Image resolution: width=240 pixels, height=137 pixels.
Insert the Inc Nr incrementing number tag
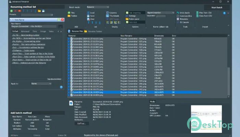(x=26, y=35)
